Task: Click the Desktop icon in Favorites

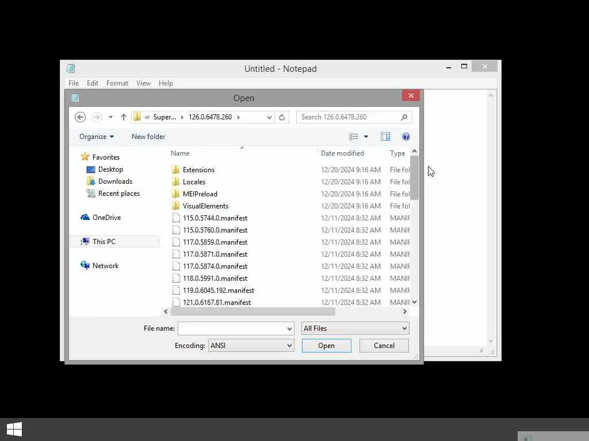Action: [91, 169]
